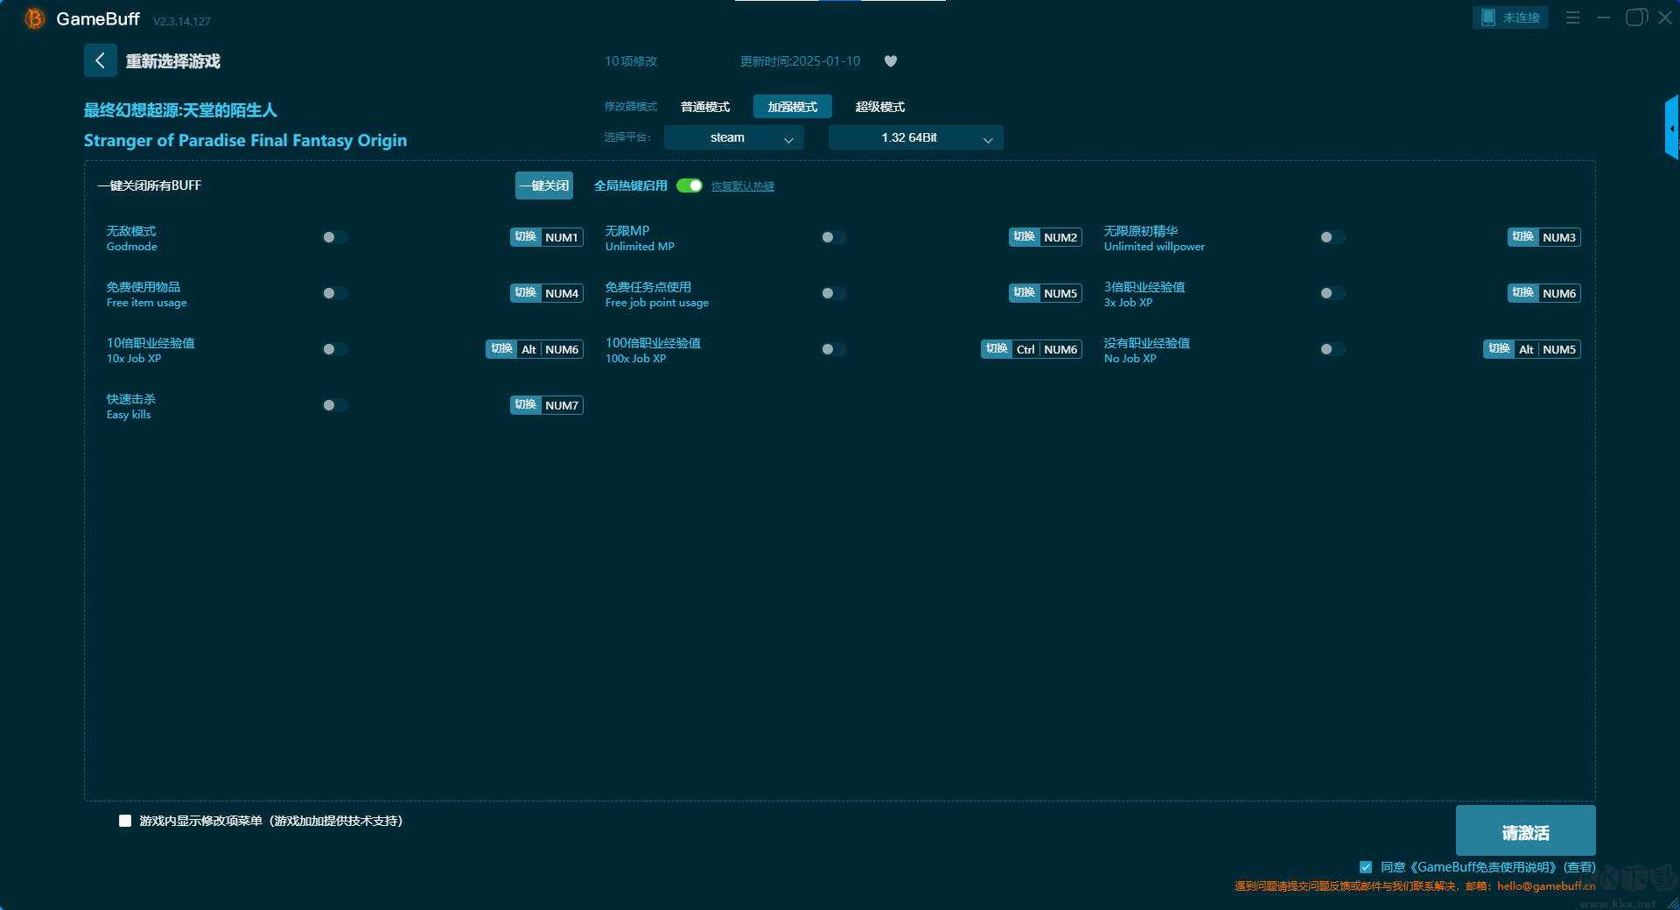
Task: Click Alt modifier key for No Job XP
Action: [1526, 349]
